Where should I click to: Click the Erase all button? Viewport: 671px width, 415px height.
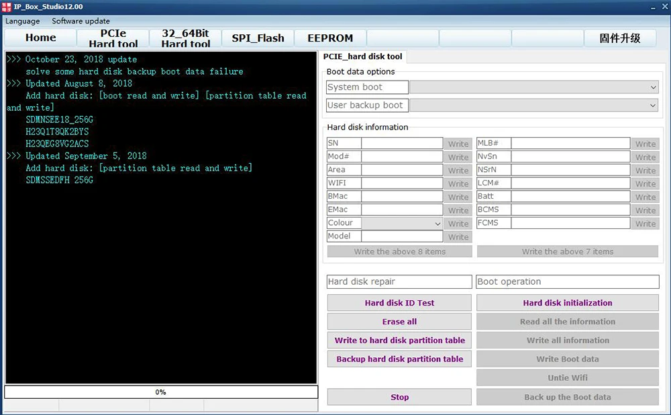[399, 322]
